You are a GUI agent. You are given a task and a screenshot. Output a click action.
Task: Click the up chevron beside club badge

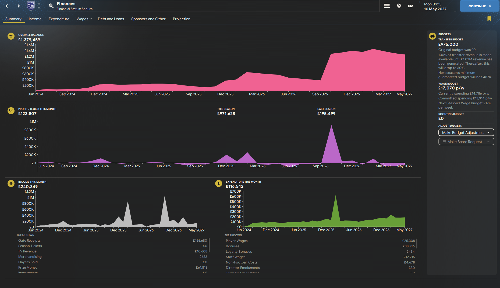(x=39, y=4)
